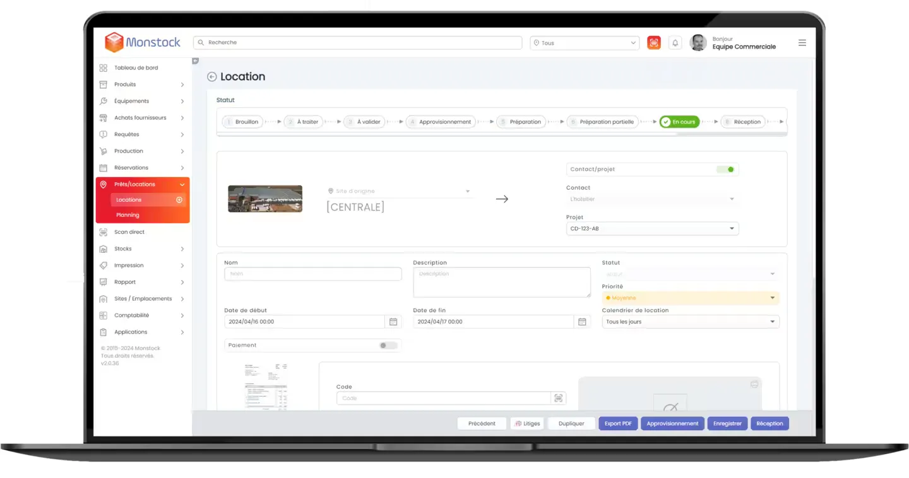Click the Sites / Emplacements icon

[104, 299]
